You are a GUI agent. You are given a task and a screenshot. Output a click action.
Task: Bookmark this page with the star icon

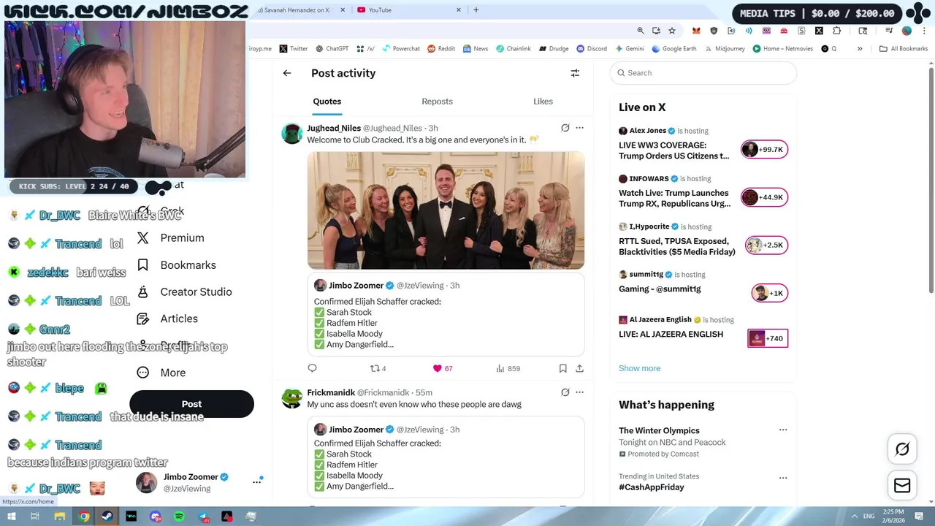tap(672, 31)
